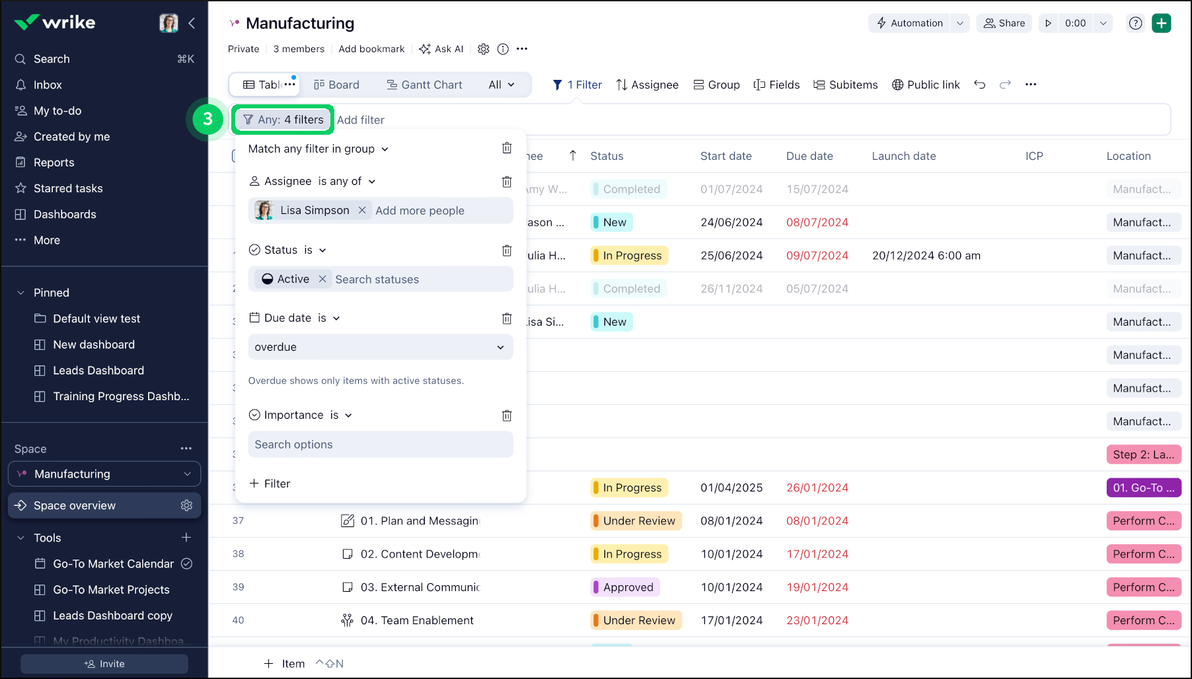This screenshot has height=679, width=1192.
Task: Collapse the sidebar using the left chevron
Action: click(192, 23)
